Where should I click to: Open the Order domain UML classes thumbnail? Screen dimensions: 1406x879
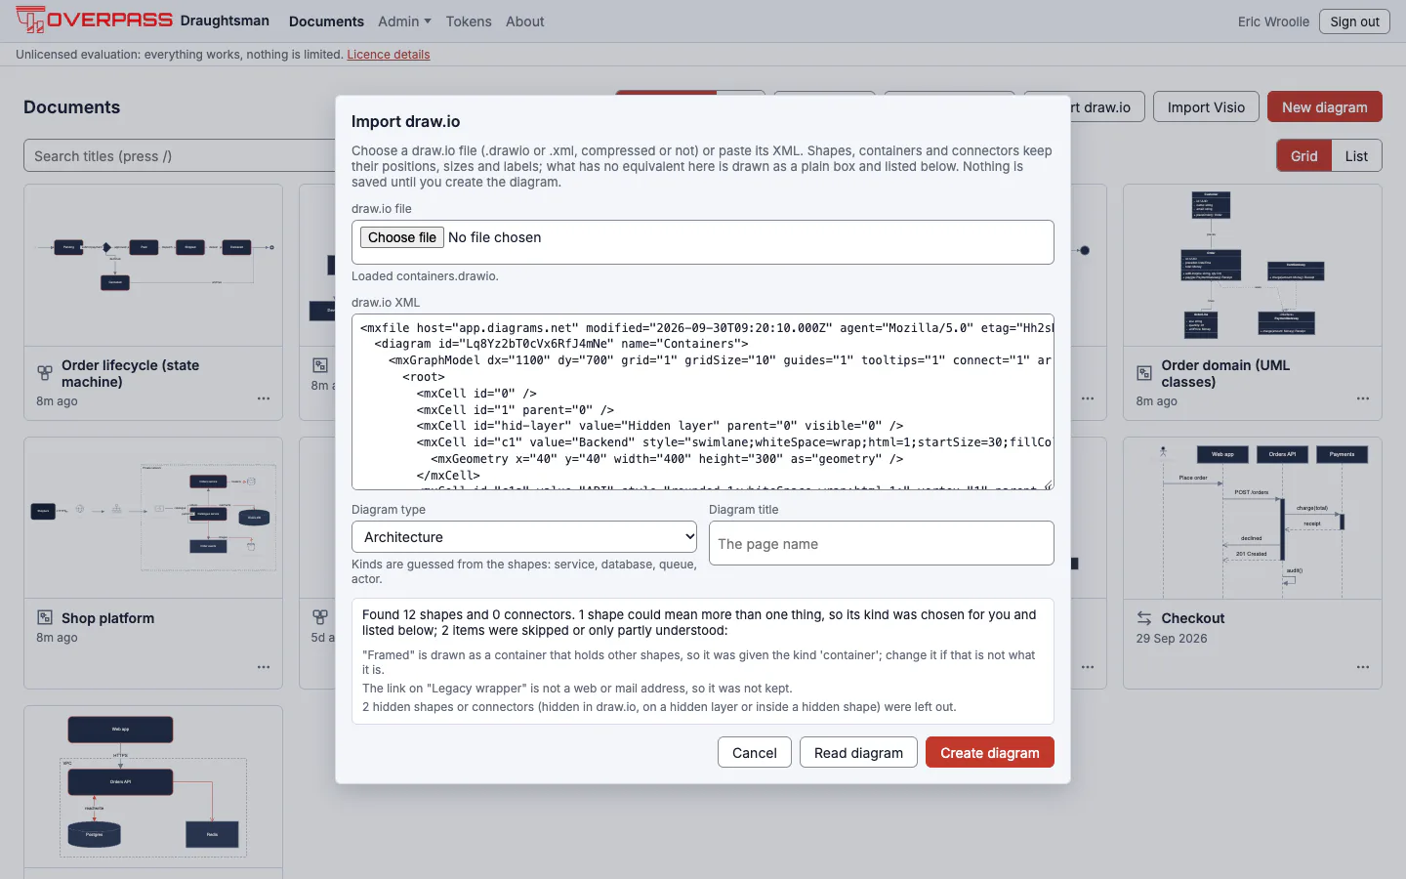(x=1253, y=265)
